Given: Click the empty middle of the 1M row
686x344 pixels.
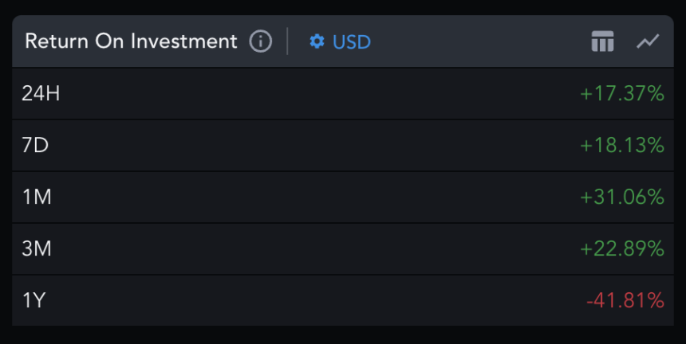Looking at the screenshot, I should [319, 197].
